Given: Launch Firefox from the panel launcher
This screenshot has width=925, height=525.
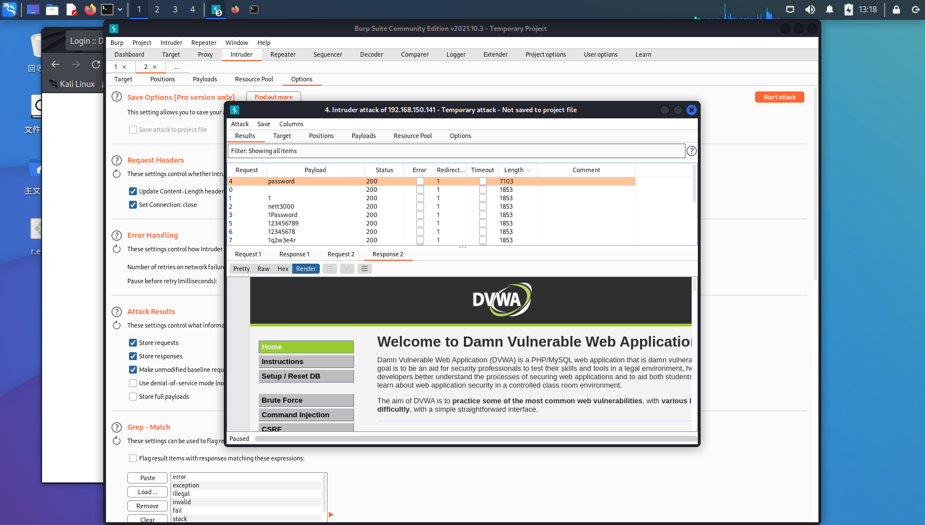Looking at the screenshot, I should [x=90, y=10].
